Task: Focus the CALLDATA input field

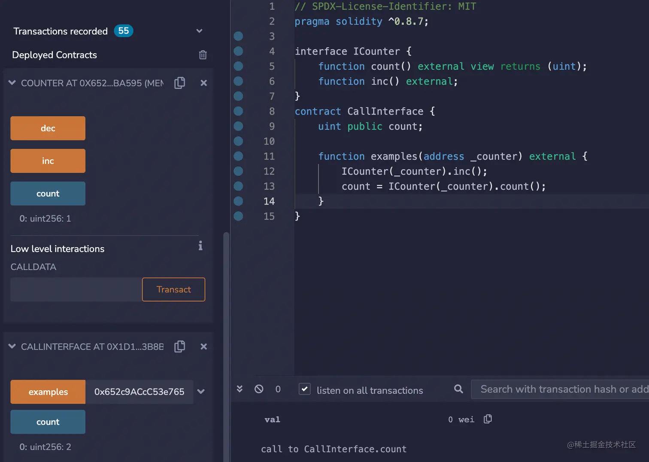Action: pyautogui.click(x=76, y=289)
